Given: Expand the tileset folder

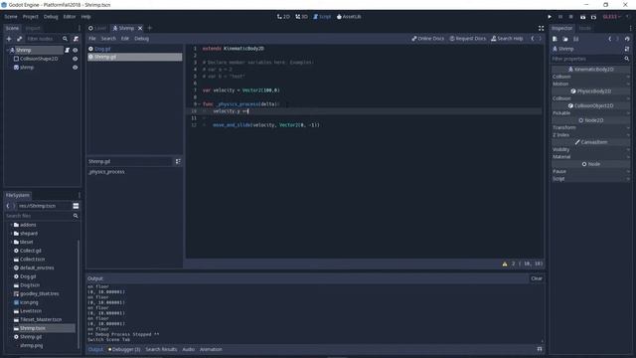Looking at the screenshot, I should [11, 242].
